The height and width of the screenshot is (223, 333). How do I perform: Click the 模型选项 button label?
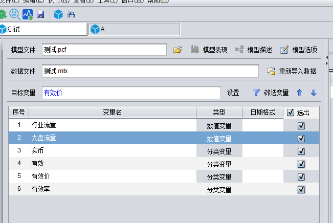(304, 50)
